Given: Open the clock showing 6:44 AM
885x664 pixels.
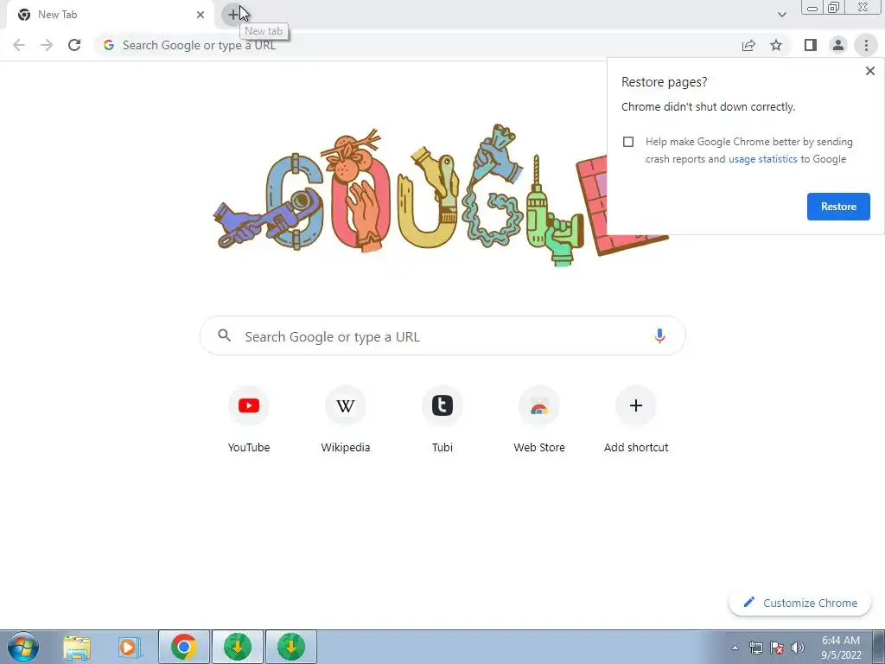Looking at the screenshot, I should 840,647.
